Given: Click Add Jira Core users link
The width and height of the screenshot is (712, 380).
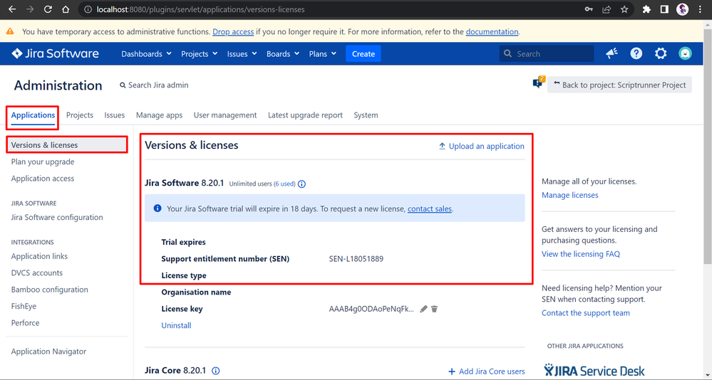Looking at the screenshot, I should (486, 371).
